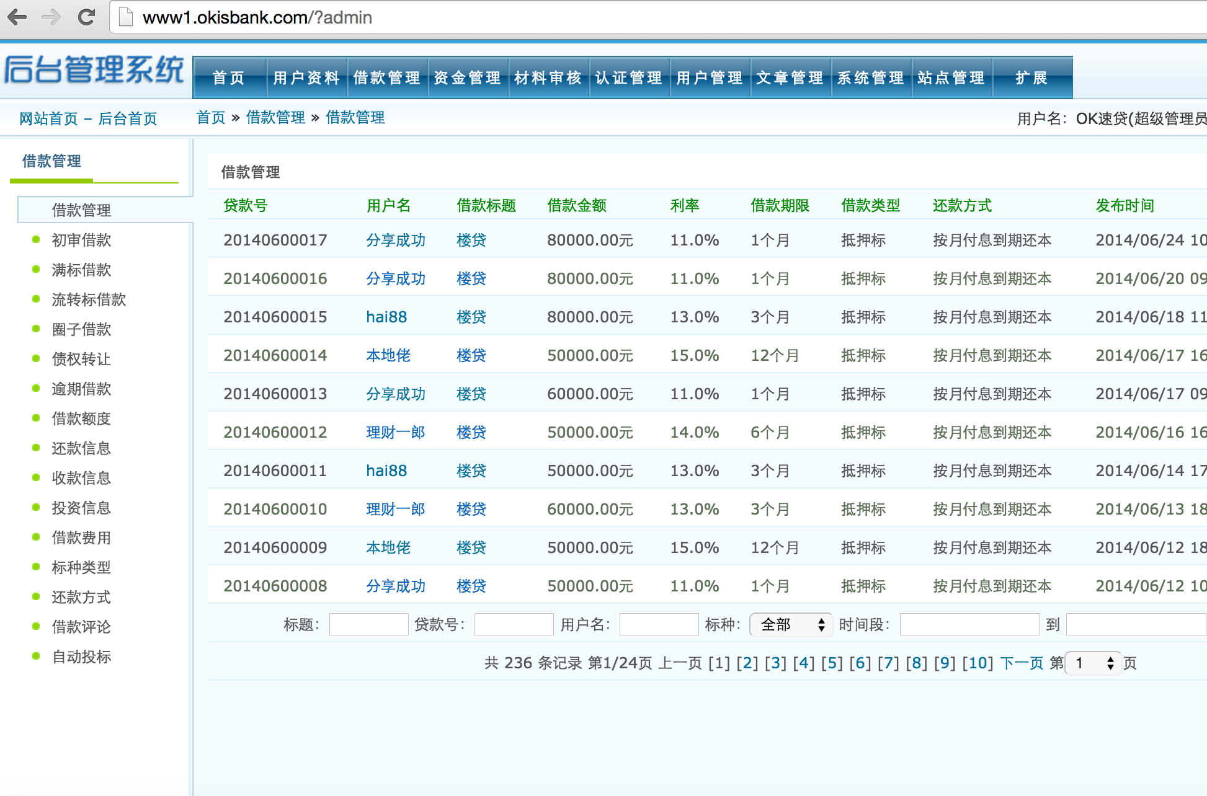Open 流转标借款 in the sidebar
The width and height of the screenshot is (1207, 796).
[x=89, y=299]
